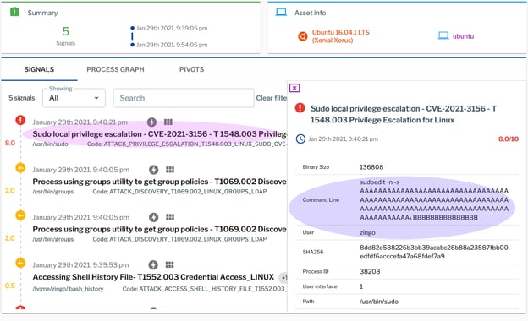Click the +1 badge on Shell History signal

tap(283, 278)
